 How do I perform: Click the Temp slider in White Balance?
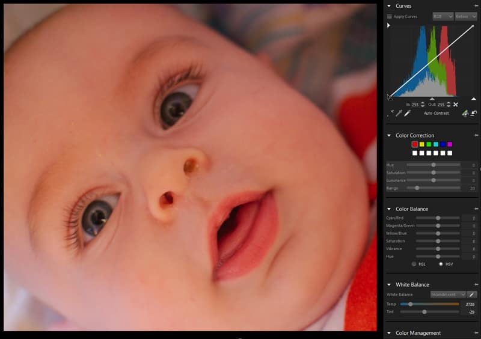(429, 304)
